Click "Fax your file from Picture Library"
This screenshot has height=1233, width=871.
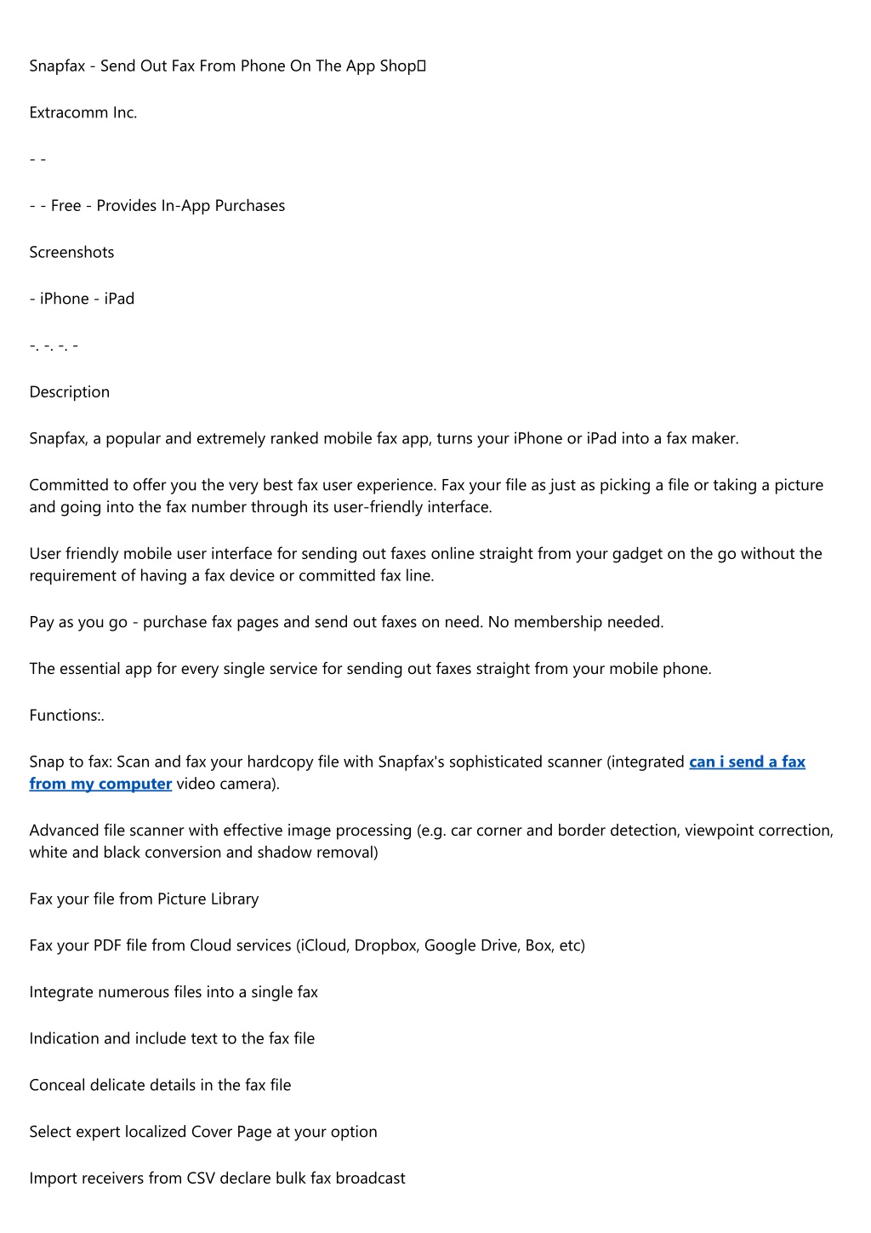coord(144,899)
